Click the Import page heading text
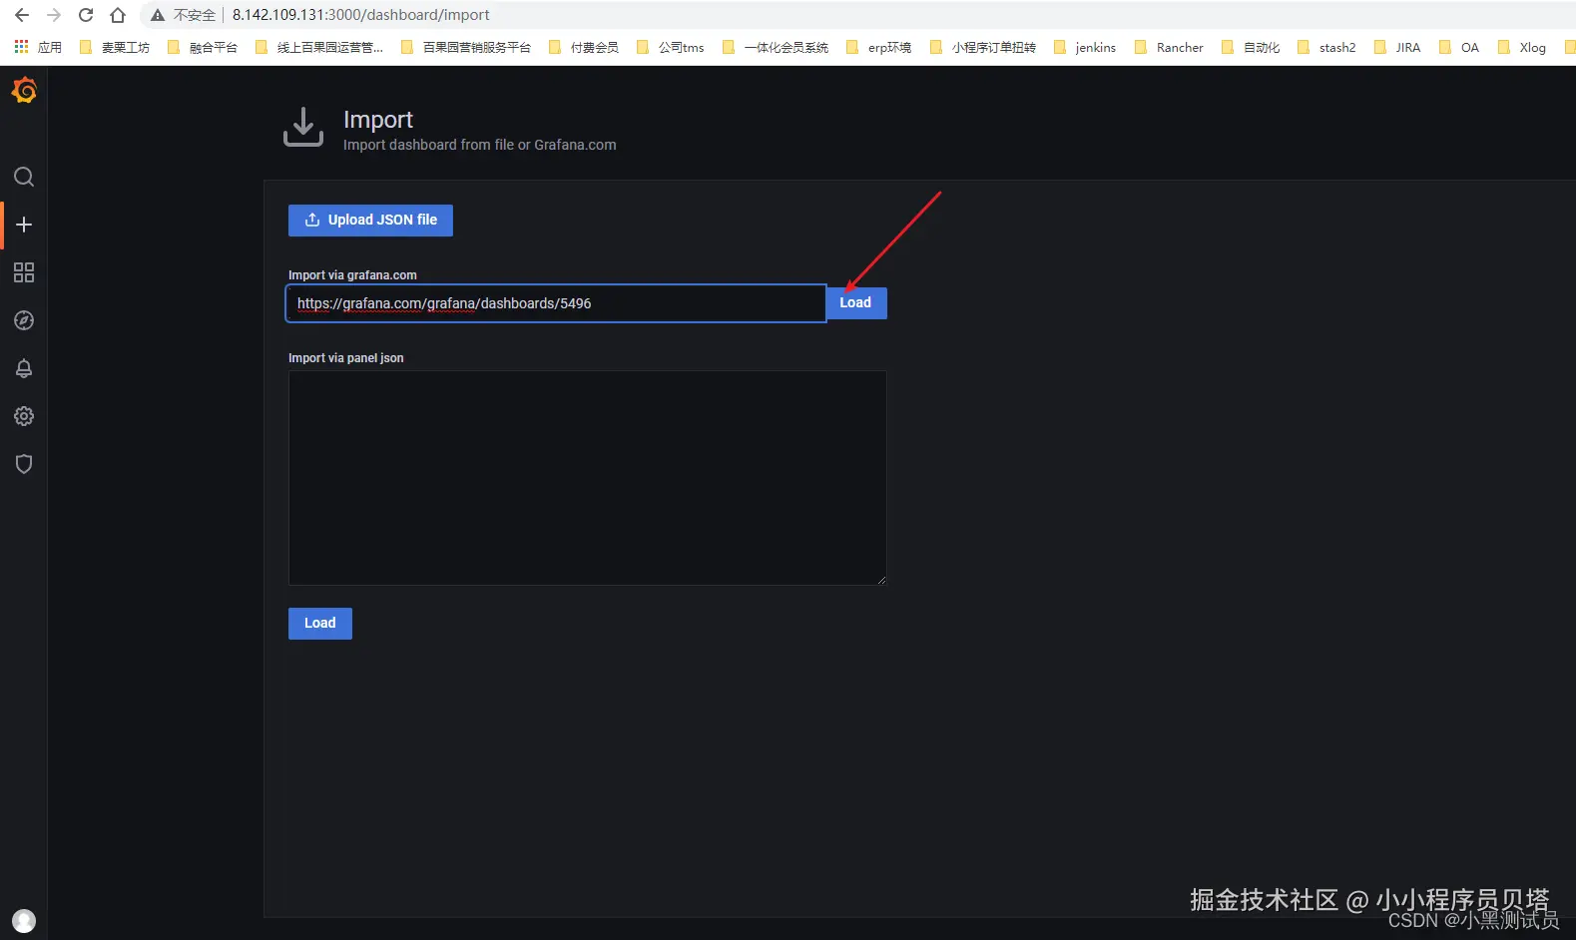 tap(378, 120)
